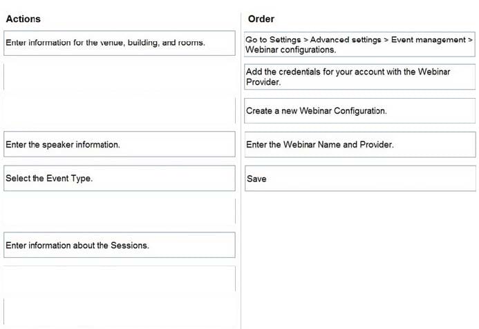Click blank space right of the Actions heading

click(138, 19)
